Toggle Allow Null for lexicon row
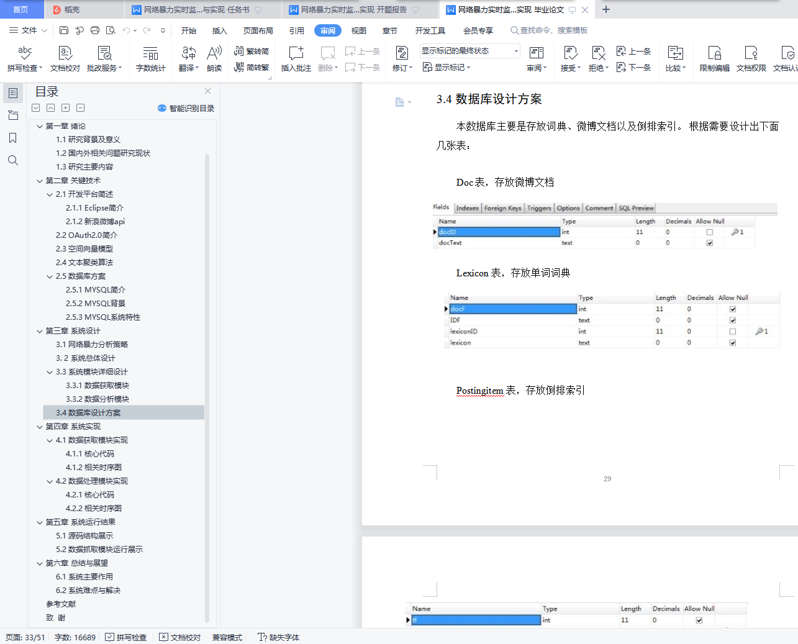The image size is (798, 644). [x=733, y=343]
